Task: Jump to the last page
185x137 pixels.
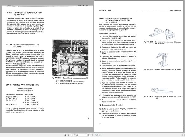Action: click(93, 135)
